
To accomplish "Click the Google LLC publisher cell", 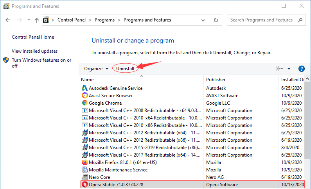I will 218,103.
